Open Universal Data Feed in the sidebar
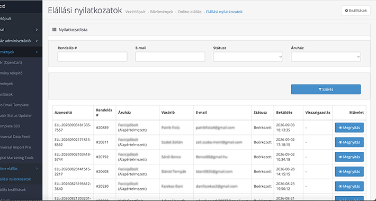Image resolution: width=376 pixels, height=201 pixels. (15, 136)
